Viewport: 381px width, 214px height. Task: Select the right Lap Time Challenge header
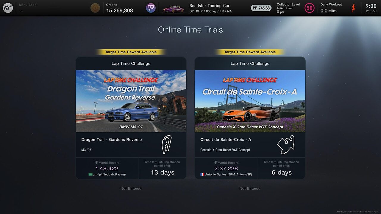click(x=250, y=63)
